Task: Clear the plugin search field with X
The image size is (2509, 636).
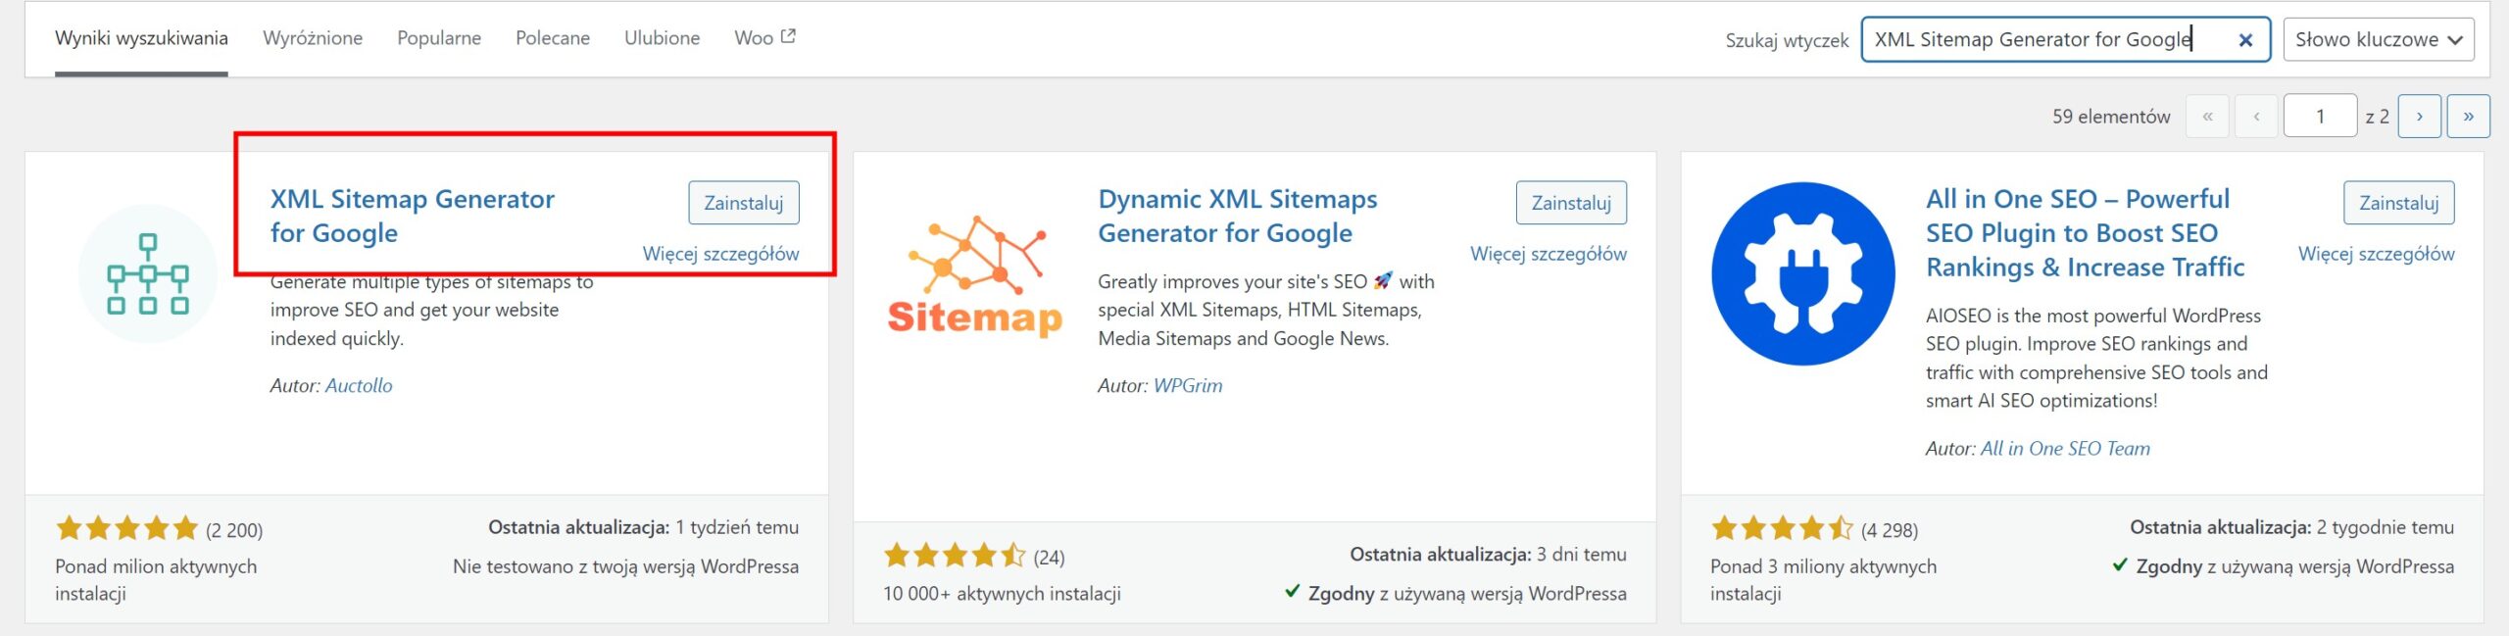Action: tap(2245, 40)
